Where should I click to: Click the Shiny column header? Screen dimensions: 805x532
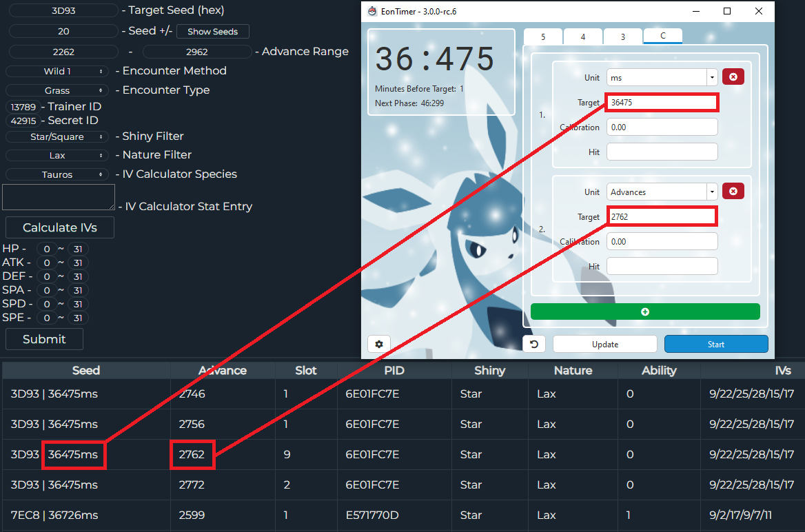[x=490, y=370]
